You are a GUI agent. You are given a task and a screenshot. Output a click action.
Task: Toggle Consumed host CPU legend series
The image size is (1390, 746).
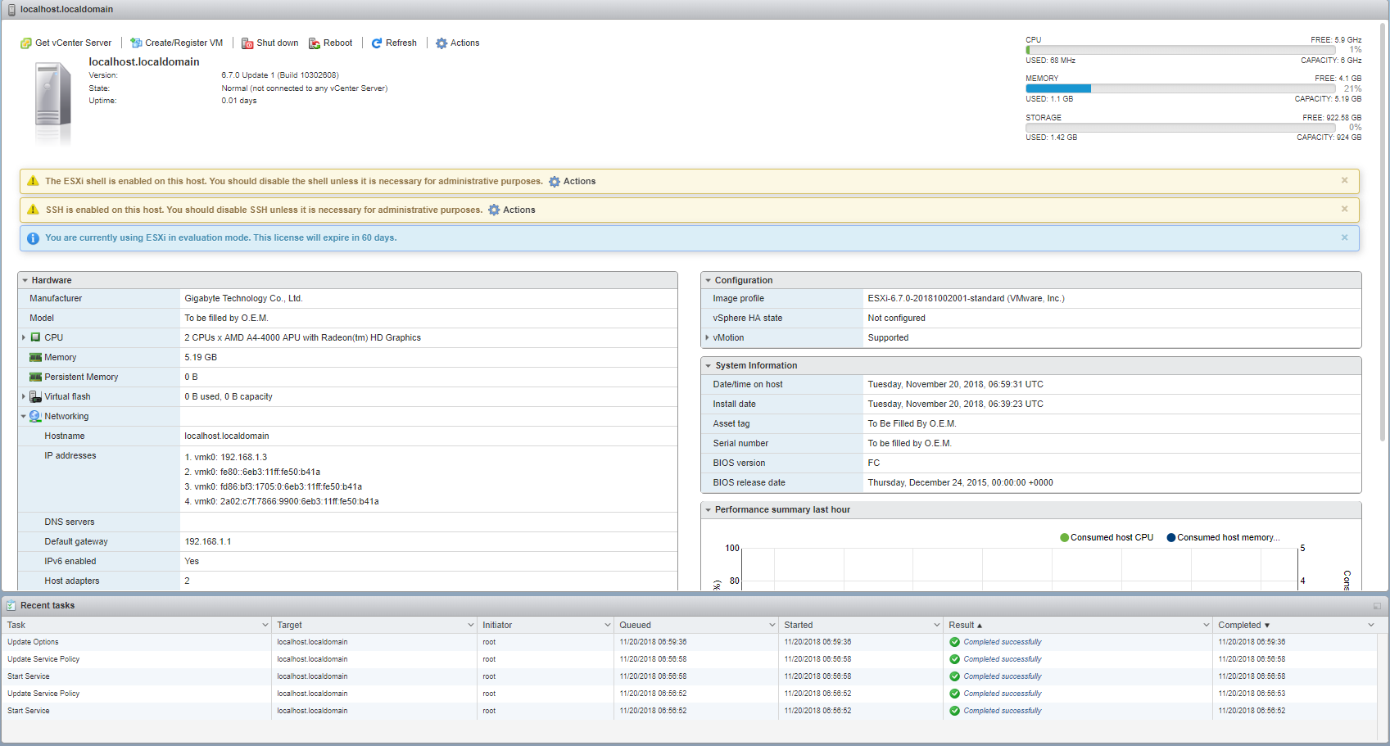click(x=1107, y=538)
